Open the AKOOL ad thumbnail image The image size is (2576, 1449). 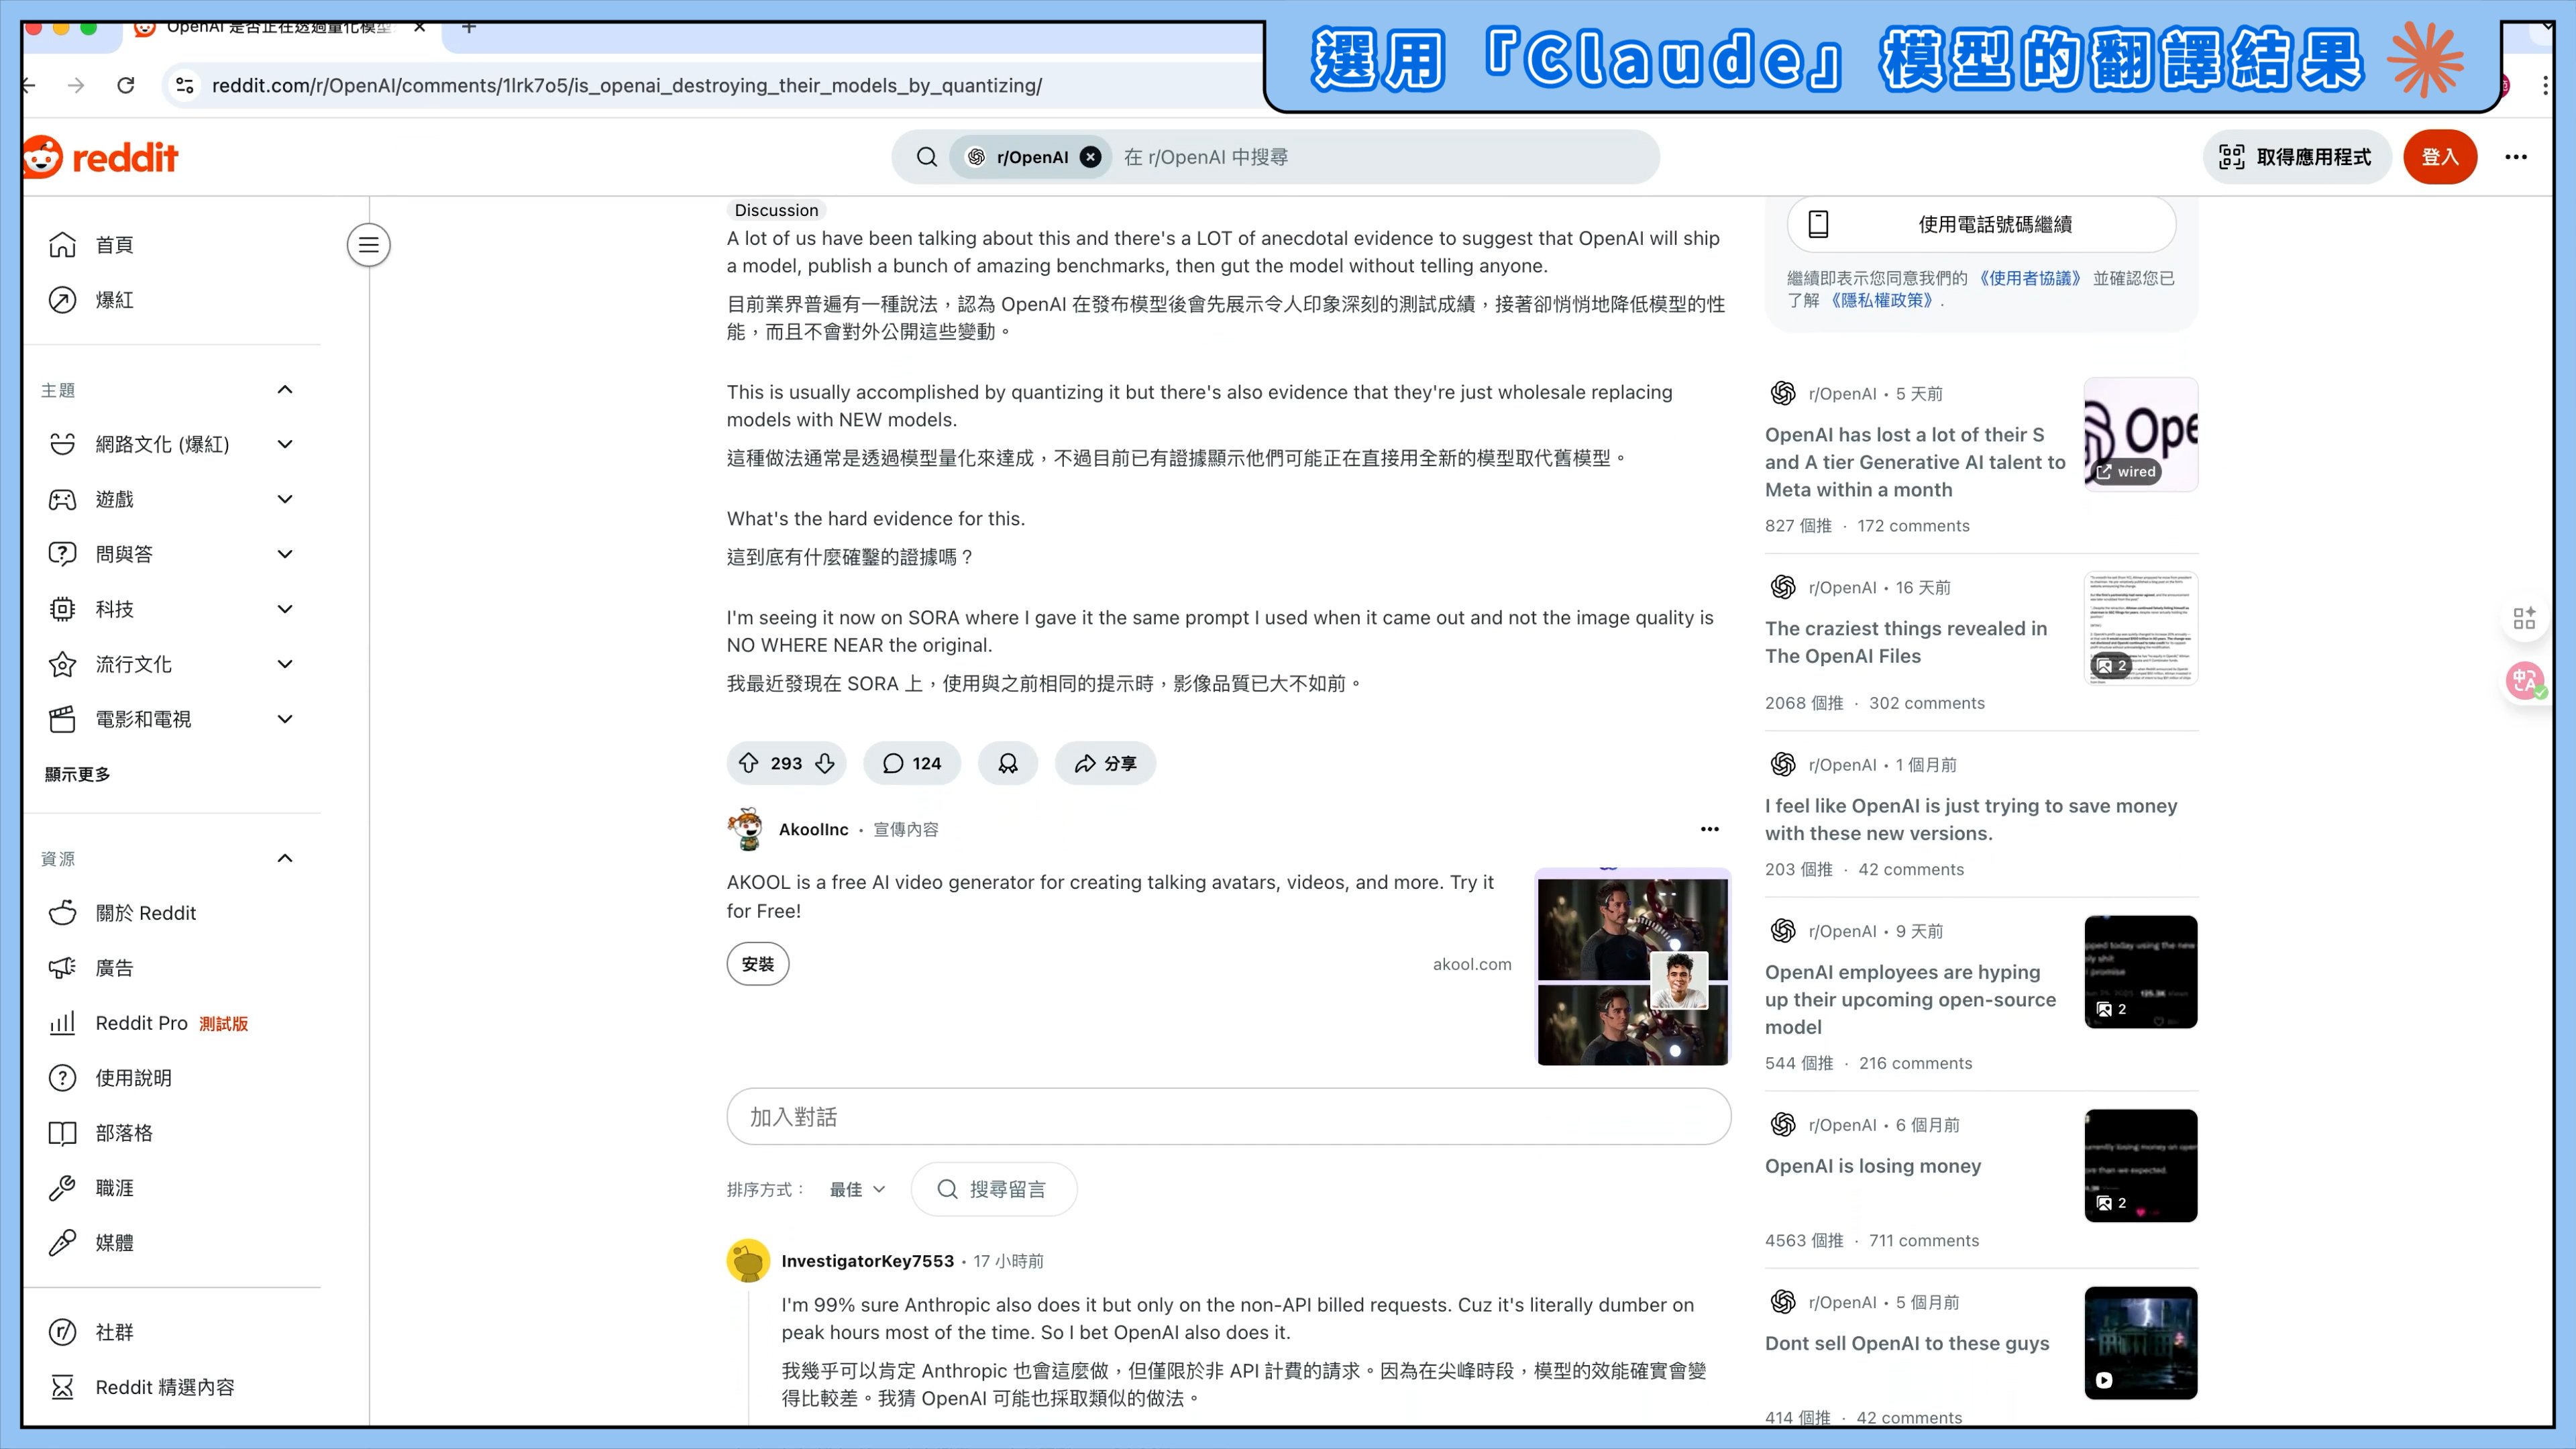pos(1633,967)
